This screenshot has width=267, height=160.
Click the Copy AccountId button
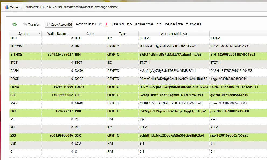[x=59, y=24]
